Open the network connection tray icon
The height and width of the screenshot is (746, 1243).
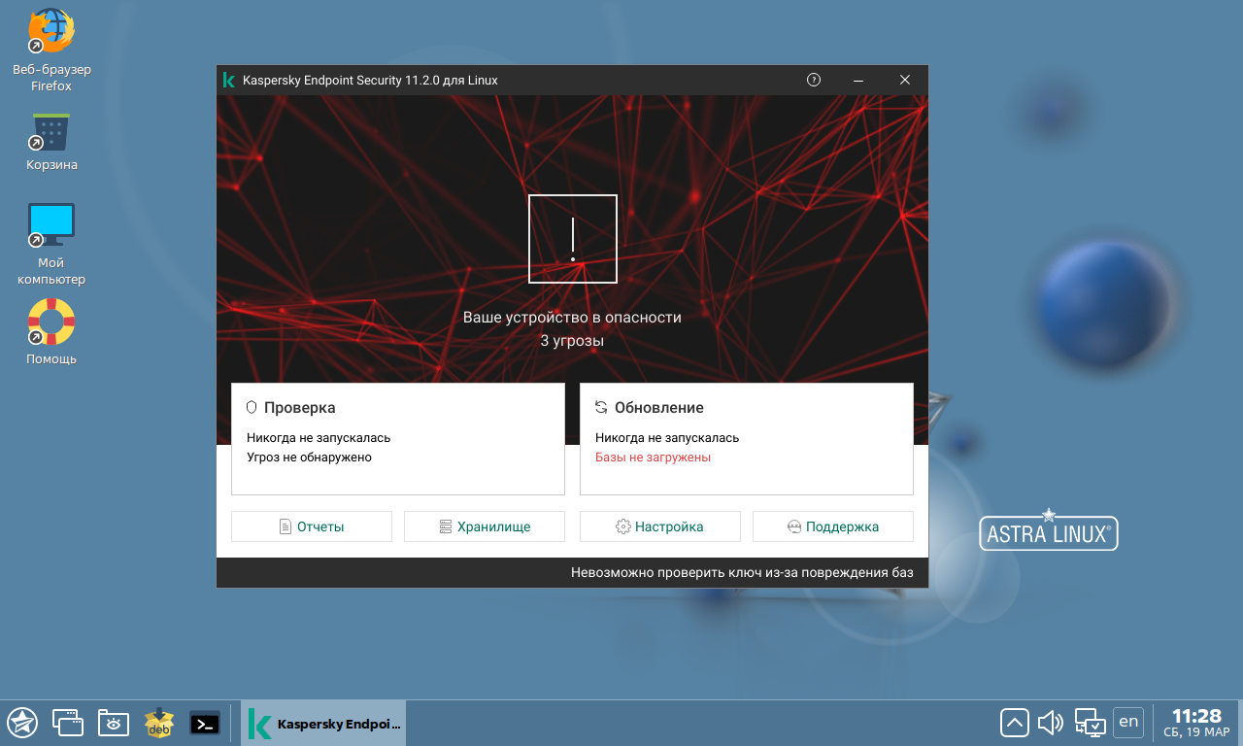[x=1091, y=723]
